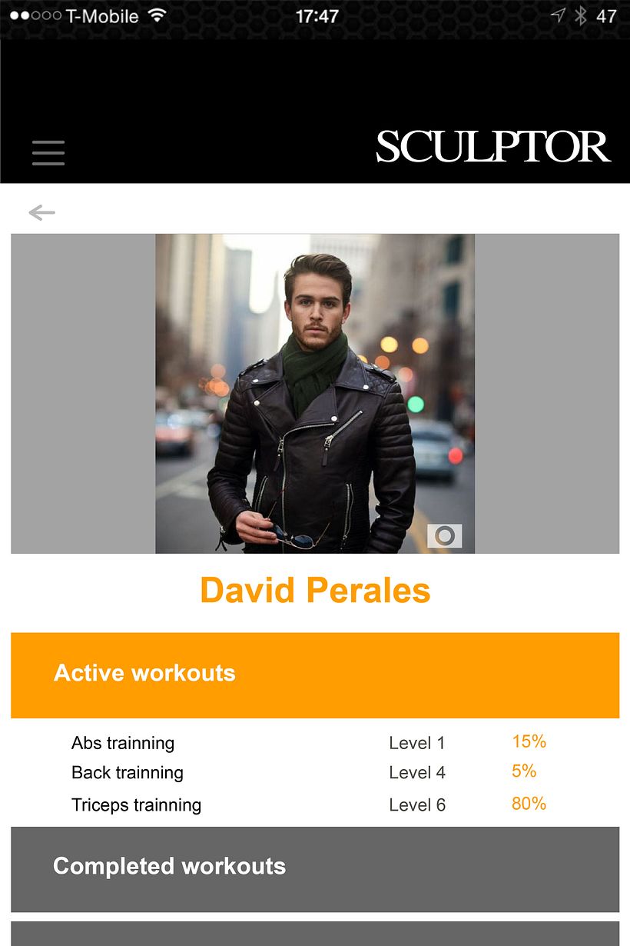Tap Level 4 of Back trainning

click(x=417, y=773)
